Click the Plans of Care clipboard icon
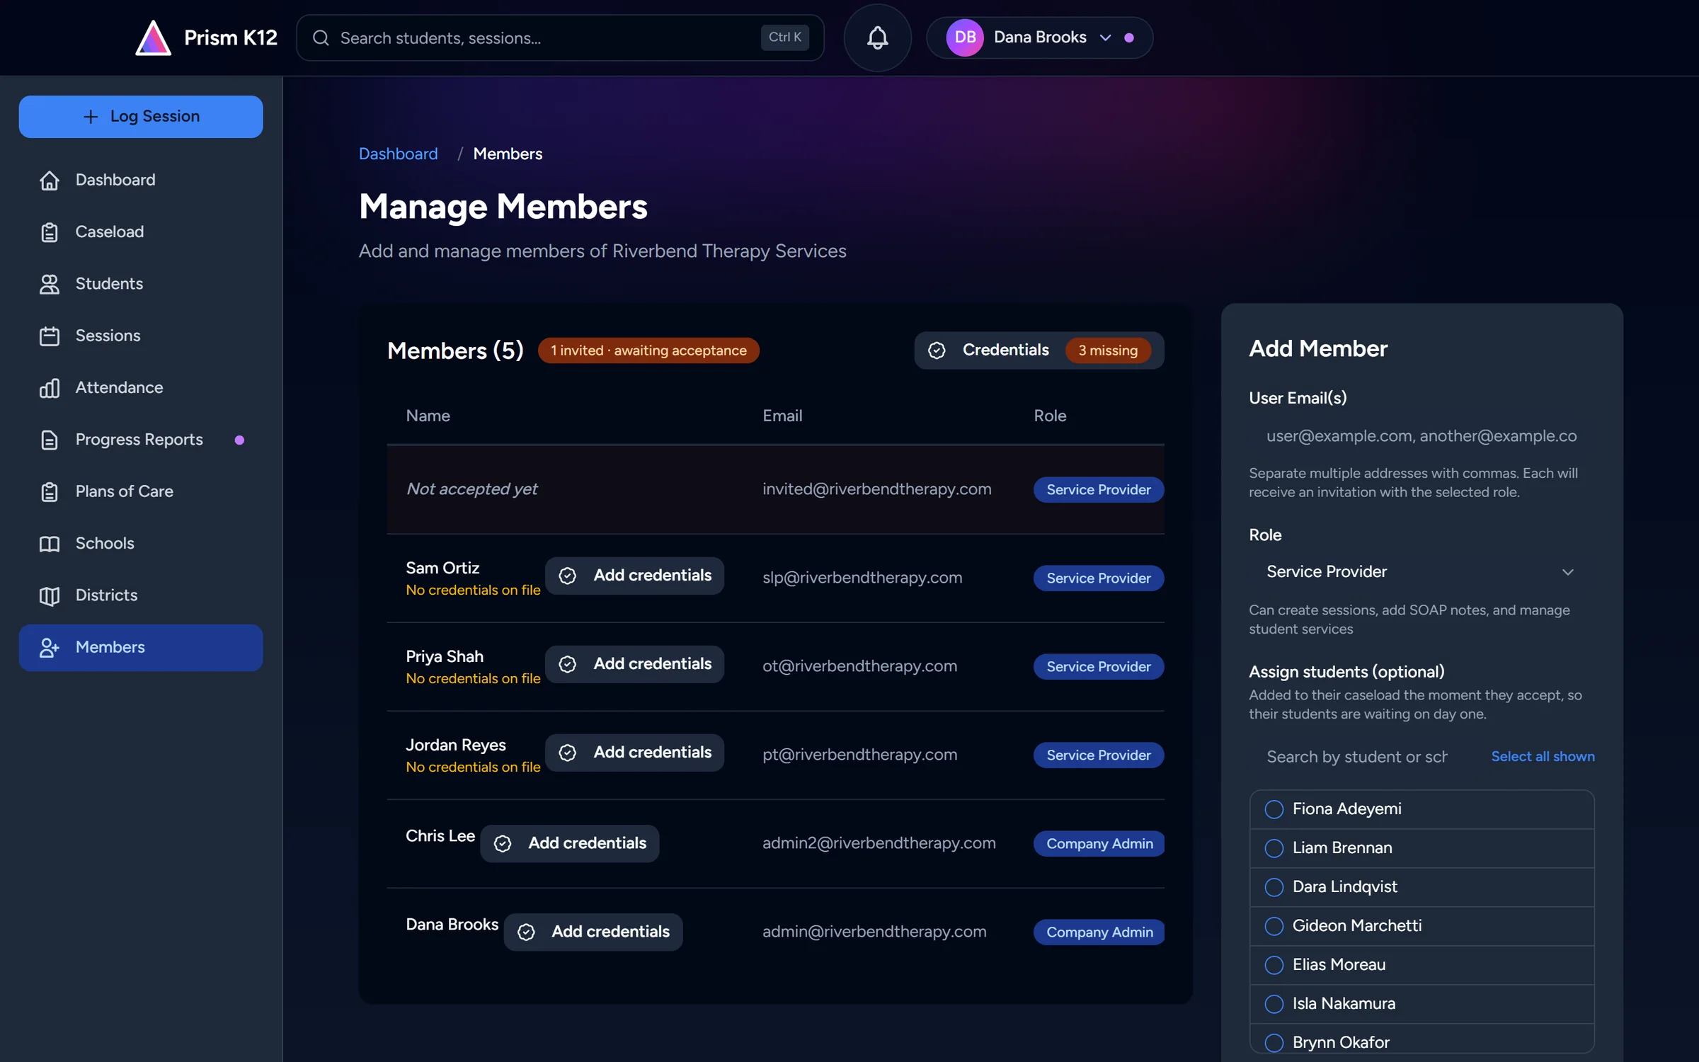This screenshot has height=1062, width=1699. point(50,491)
